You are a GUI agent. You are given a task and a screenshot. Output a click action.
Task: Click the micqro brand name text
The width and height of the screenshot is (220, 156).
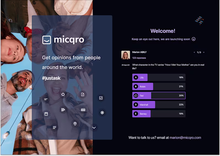coord(69,40)
